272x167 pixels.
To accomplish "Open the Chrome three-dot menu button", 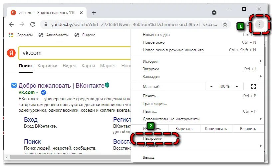I will click(260, 24).
